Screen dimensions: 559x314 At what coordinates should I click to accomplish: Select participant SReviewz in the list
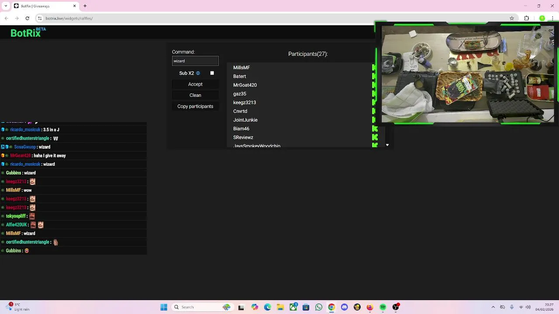tap(243, 137)
